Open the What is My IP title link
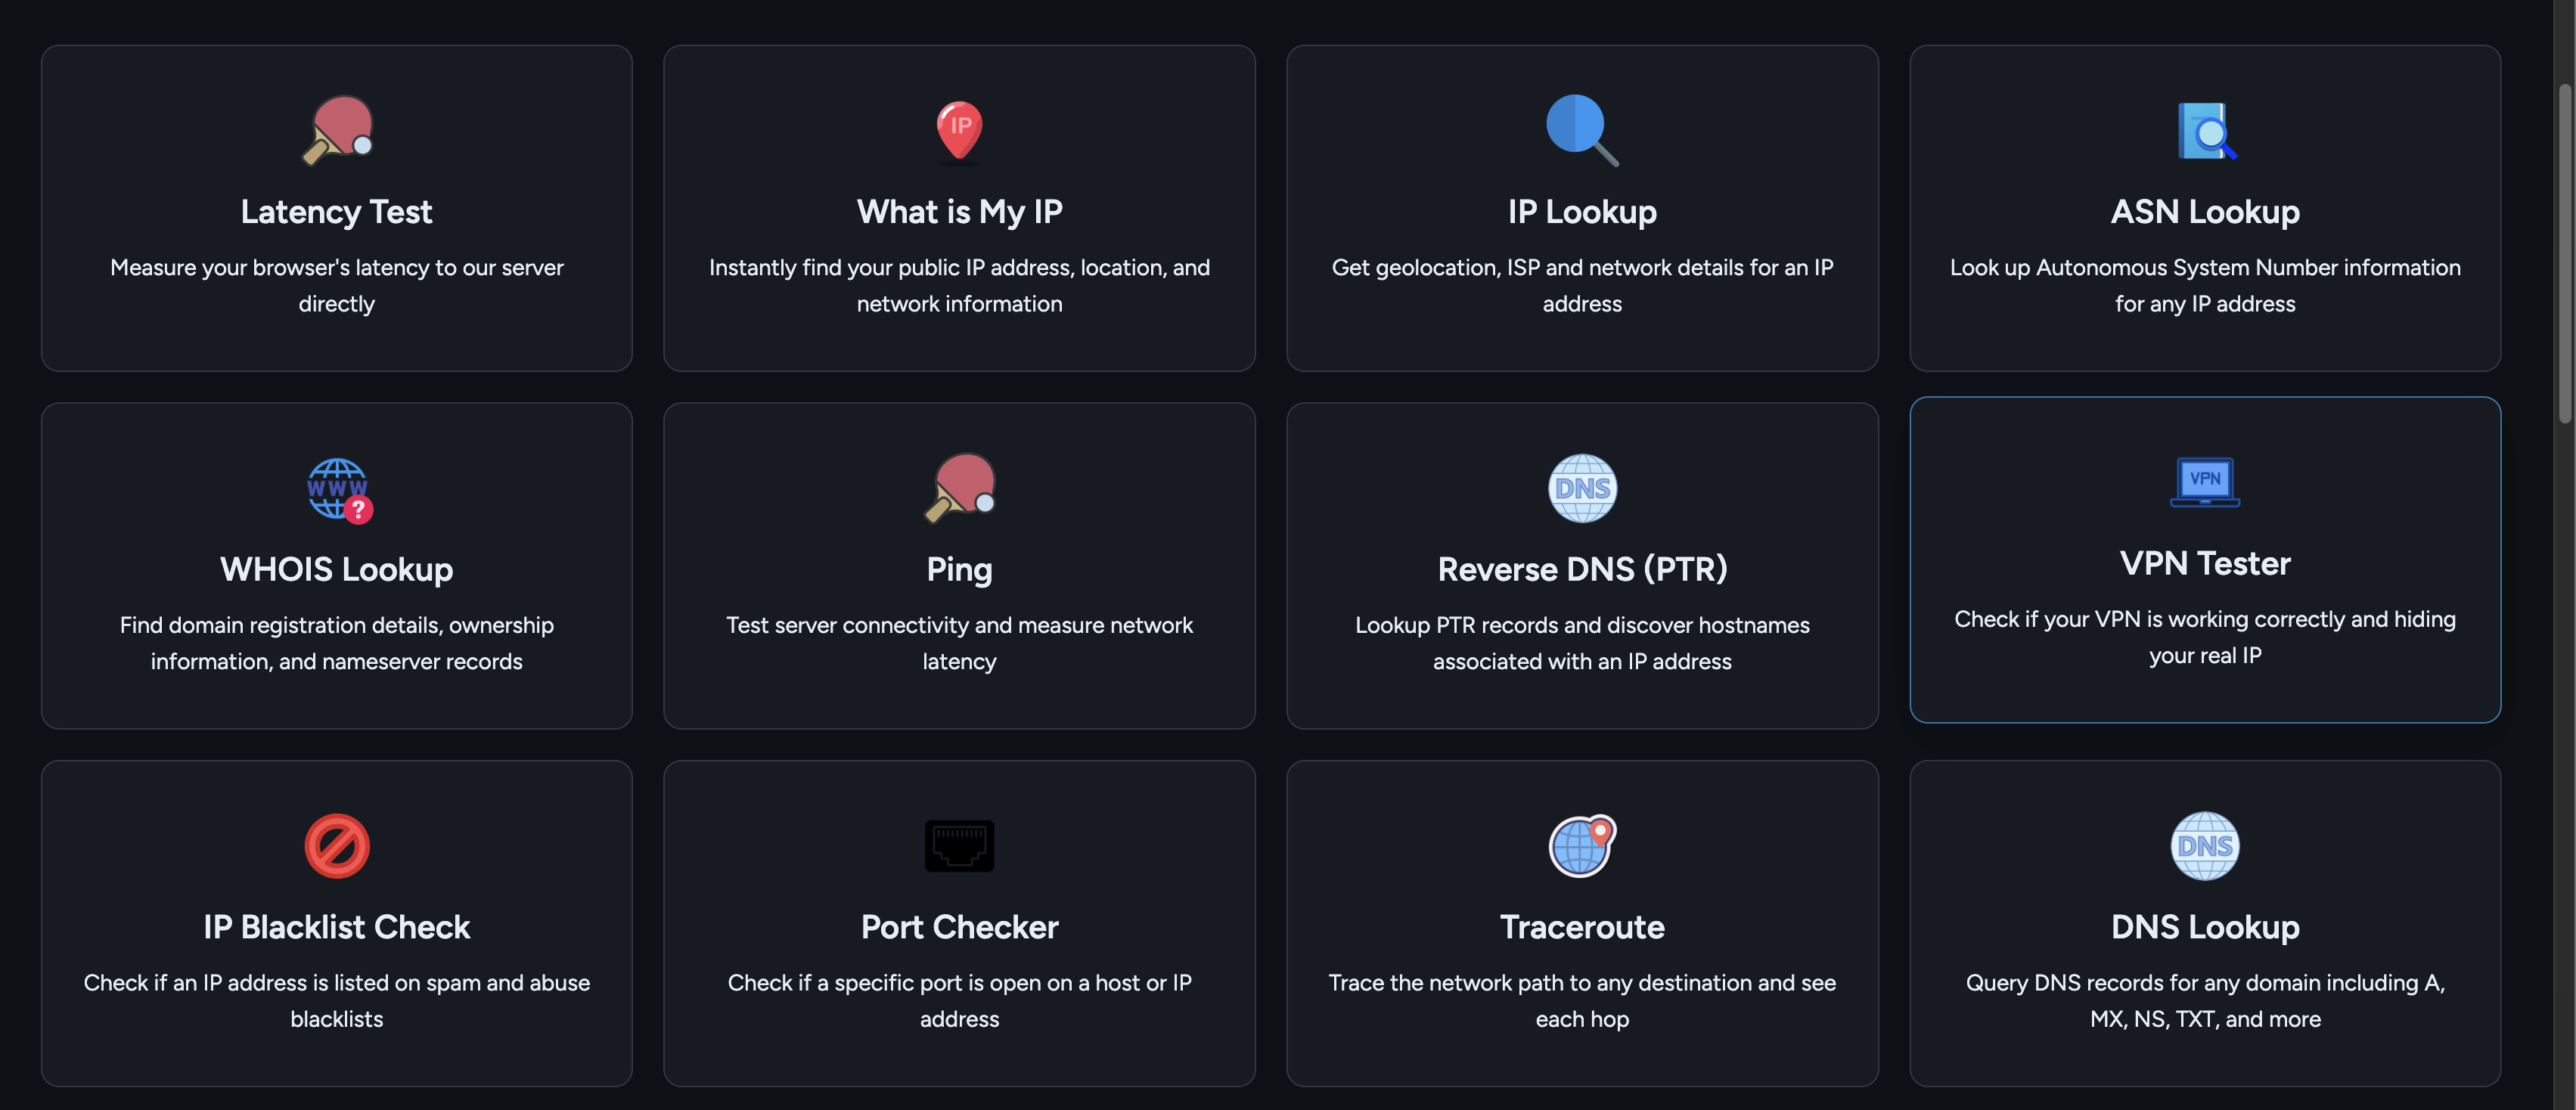Image resolution: width=2576 pixels, height=1110 pixels. [x=959, y=212]
